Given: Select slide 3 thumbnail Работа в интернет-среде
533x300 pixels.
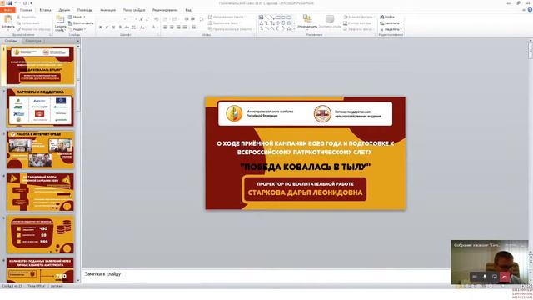Looking at the screenshot, I should click(x=40, y=150).
